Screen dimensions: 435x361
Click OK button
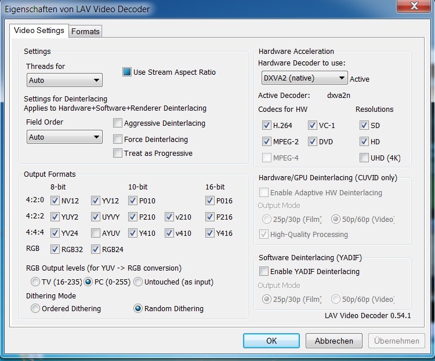(271, 341)
